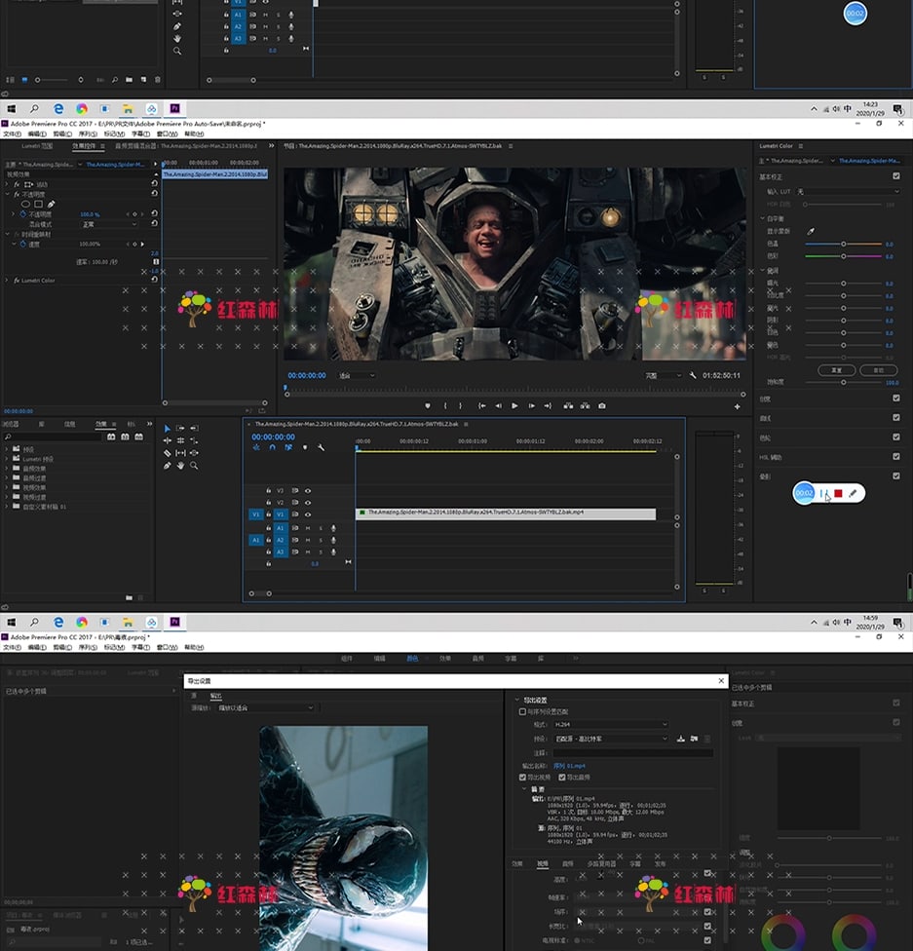Viewport: 913px width, 951px height.
Task: Click the Extract button in Program monitor
Action: (585, 405)
